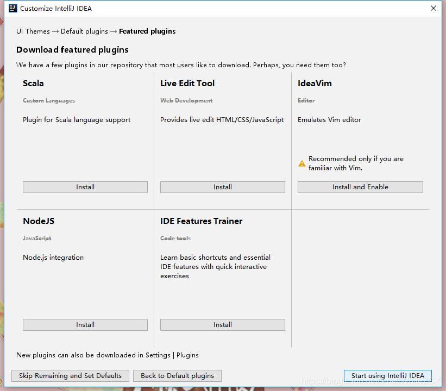The height and width of the screenshot is (391, 446).
Task: Install the Scala plugin
Action: [x=85, y=187]
